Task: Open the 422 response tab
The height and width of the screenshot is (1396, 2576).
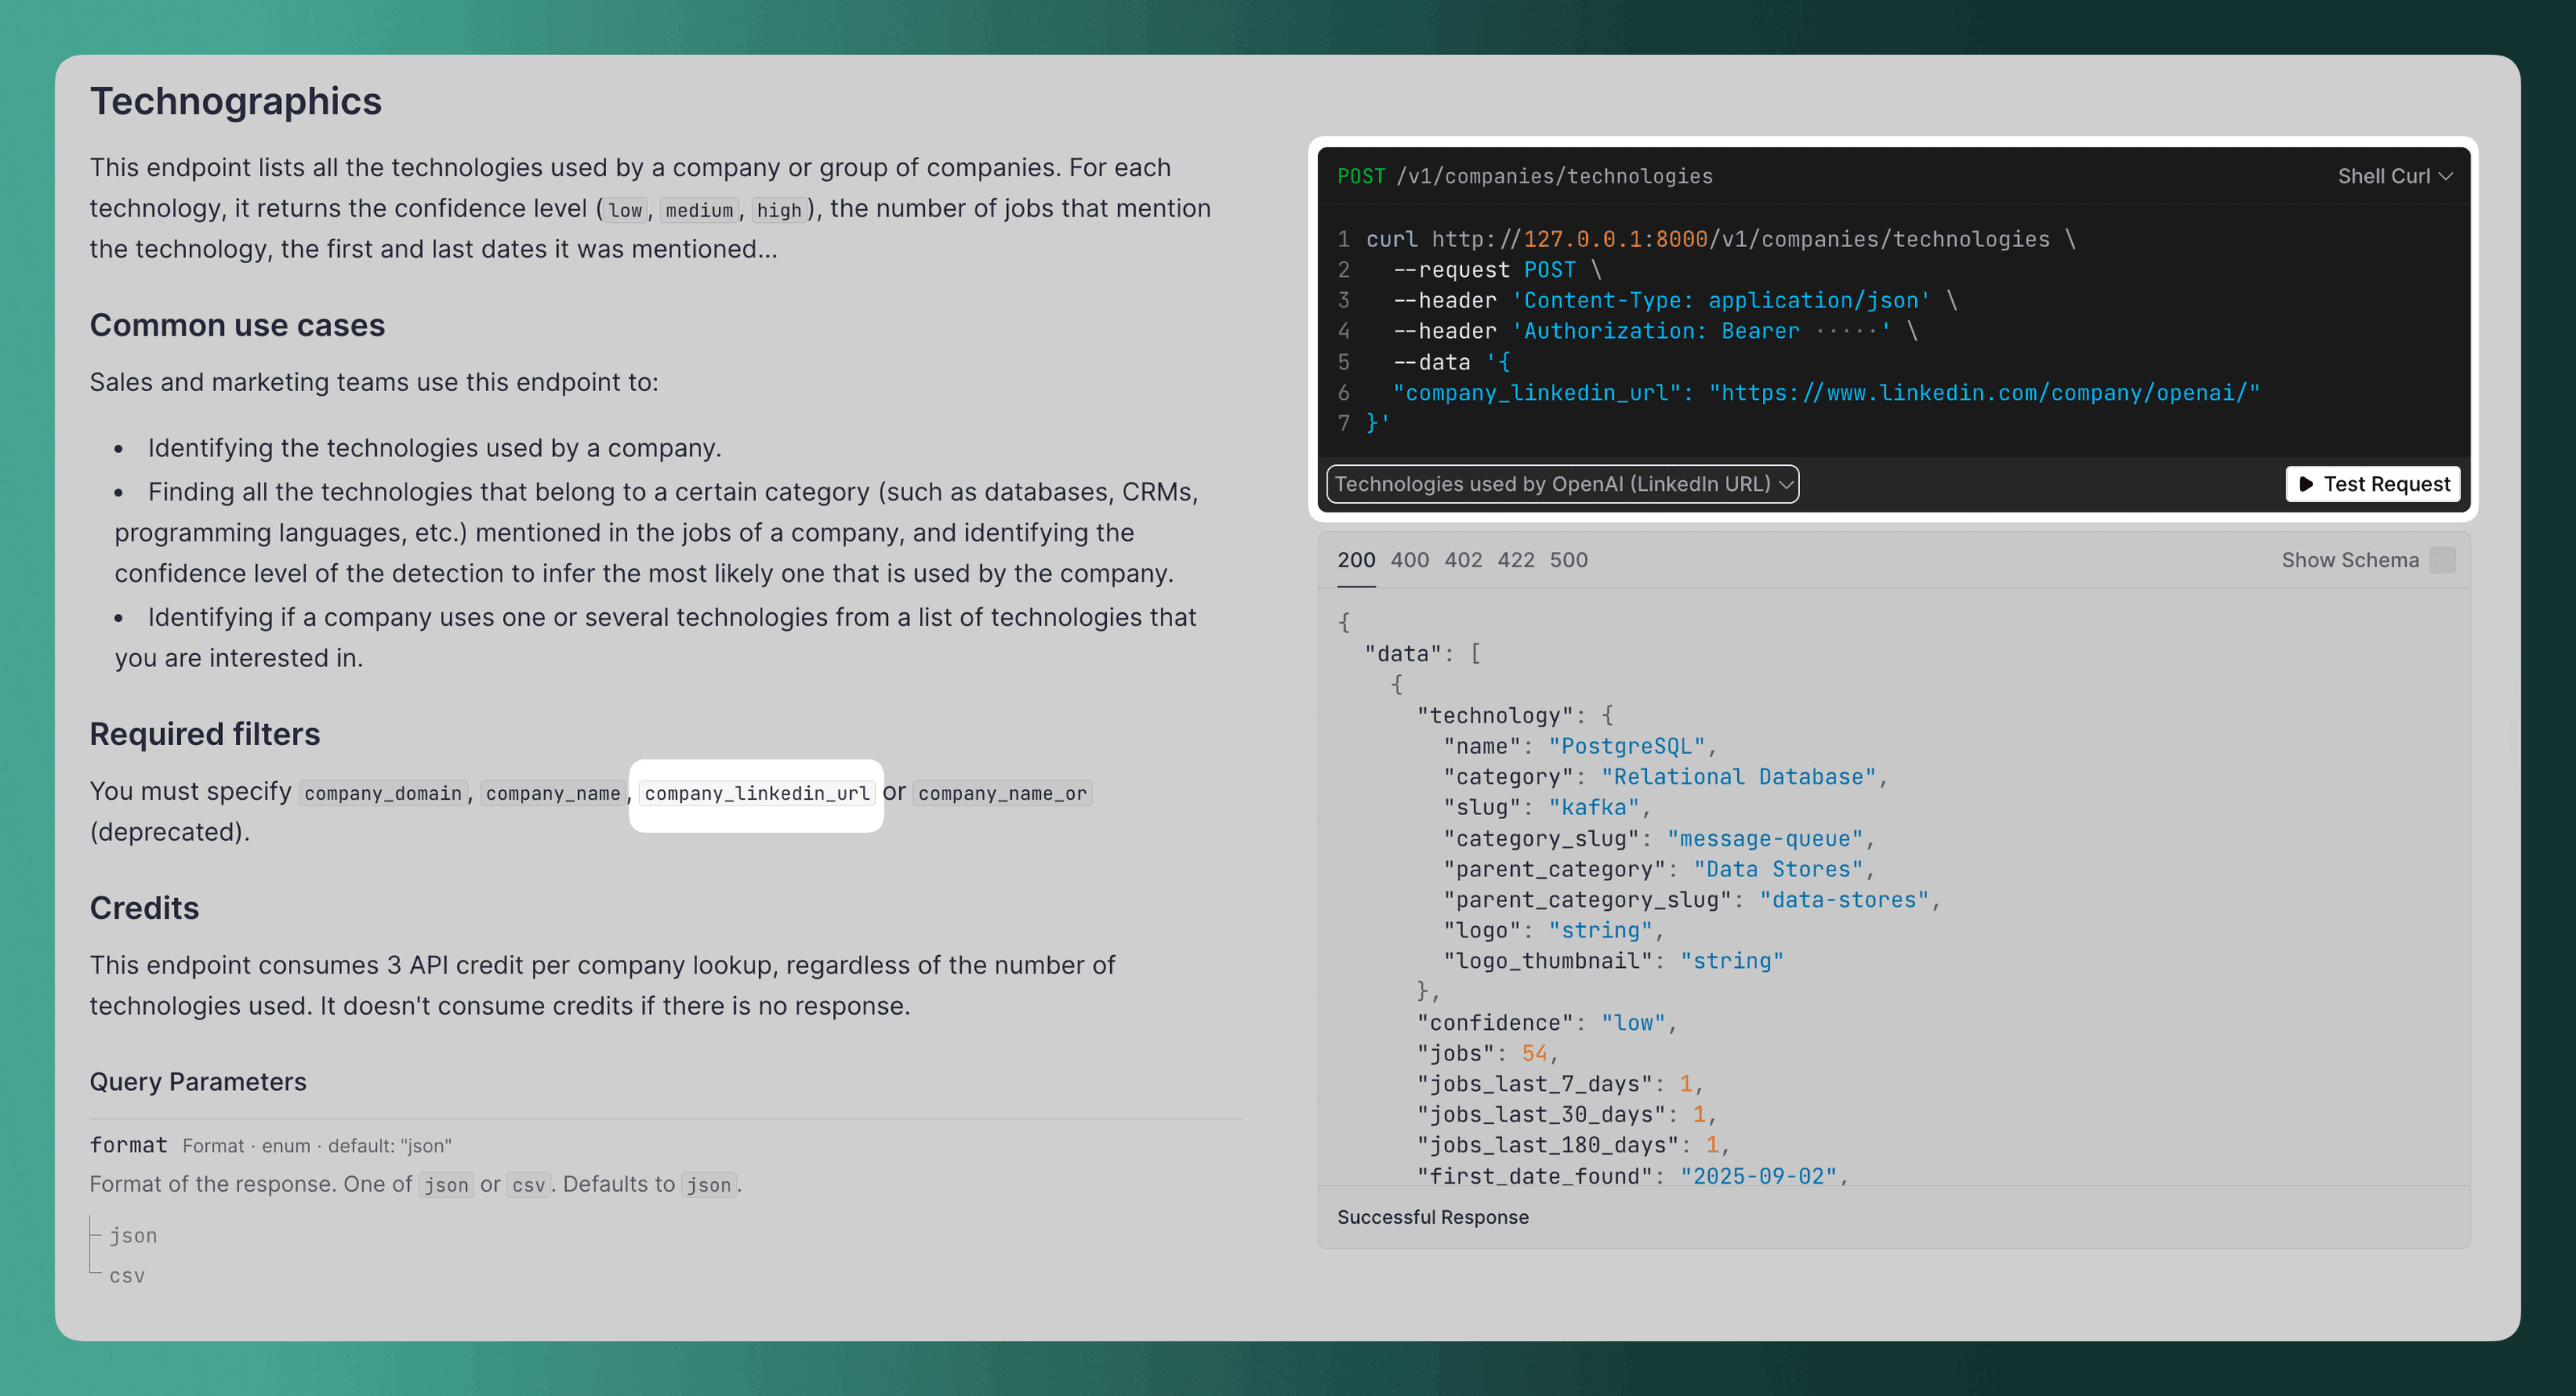Action: [1515, 559]
